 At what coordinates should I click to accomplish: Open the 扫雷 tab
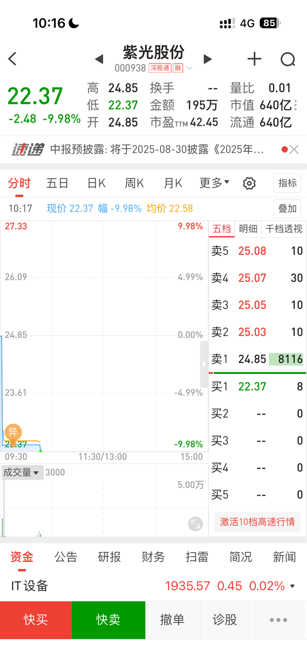pos(197,557)
